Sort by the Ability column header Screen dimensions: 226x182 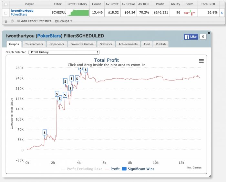coord(175,4)
